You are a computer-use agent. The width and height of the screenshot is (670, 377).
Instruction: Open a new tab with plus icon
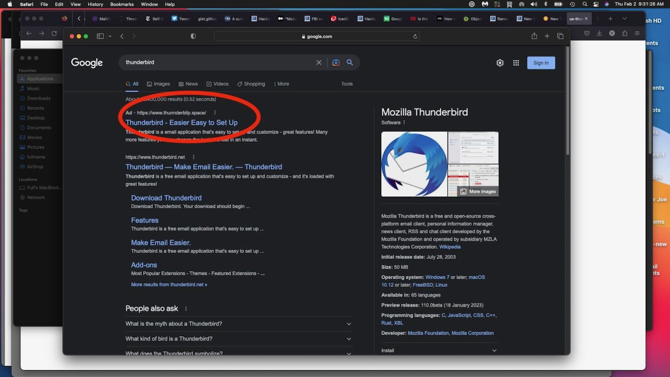coord(547,36)
